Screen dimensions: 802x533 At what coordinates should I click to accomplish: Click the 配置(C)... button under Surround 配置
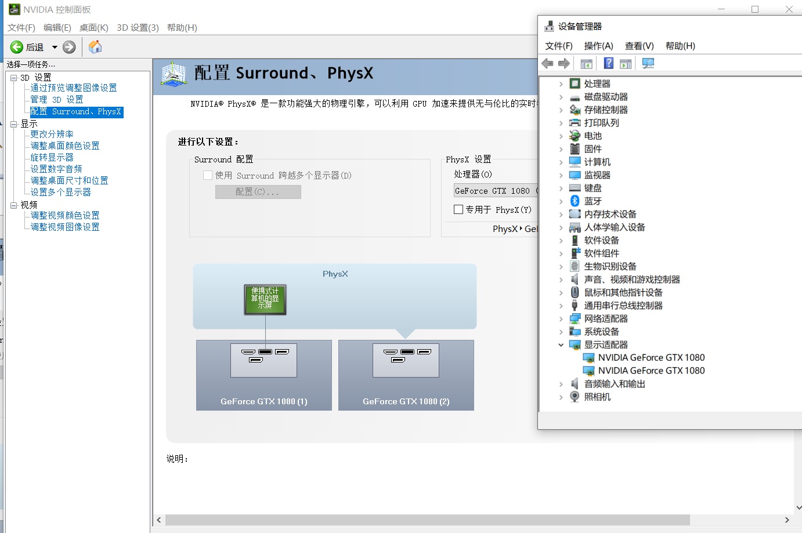(258, 192)
